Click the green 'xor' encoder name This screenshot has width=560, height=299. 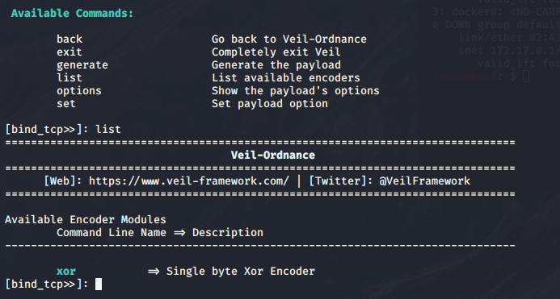pyautogui.click(x=66, y=272)
